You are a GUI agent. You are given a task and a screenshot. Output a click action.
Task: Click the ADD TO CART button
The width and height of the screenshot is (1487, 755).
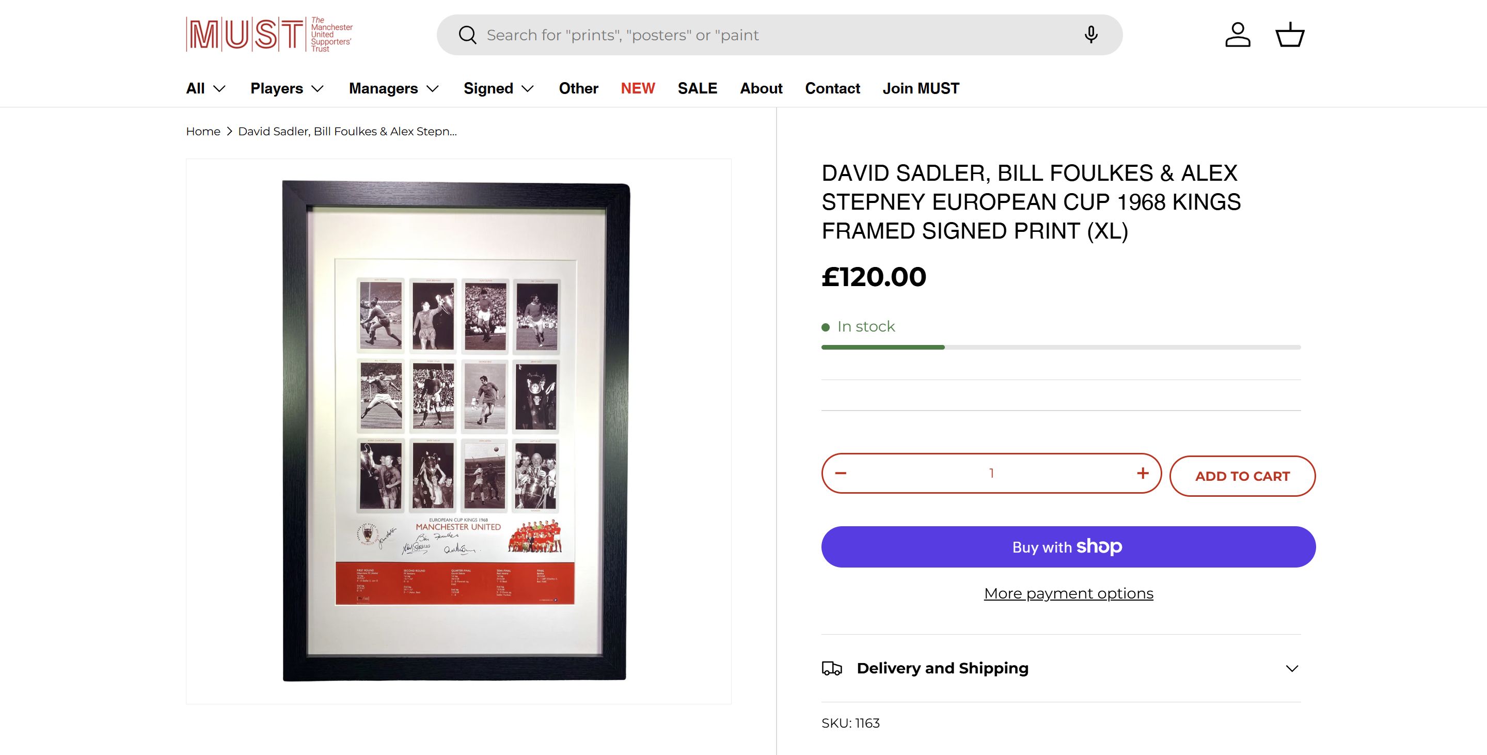pos(1242,476)
